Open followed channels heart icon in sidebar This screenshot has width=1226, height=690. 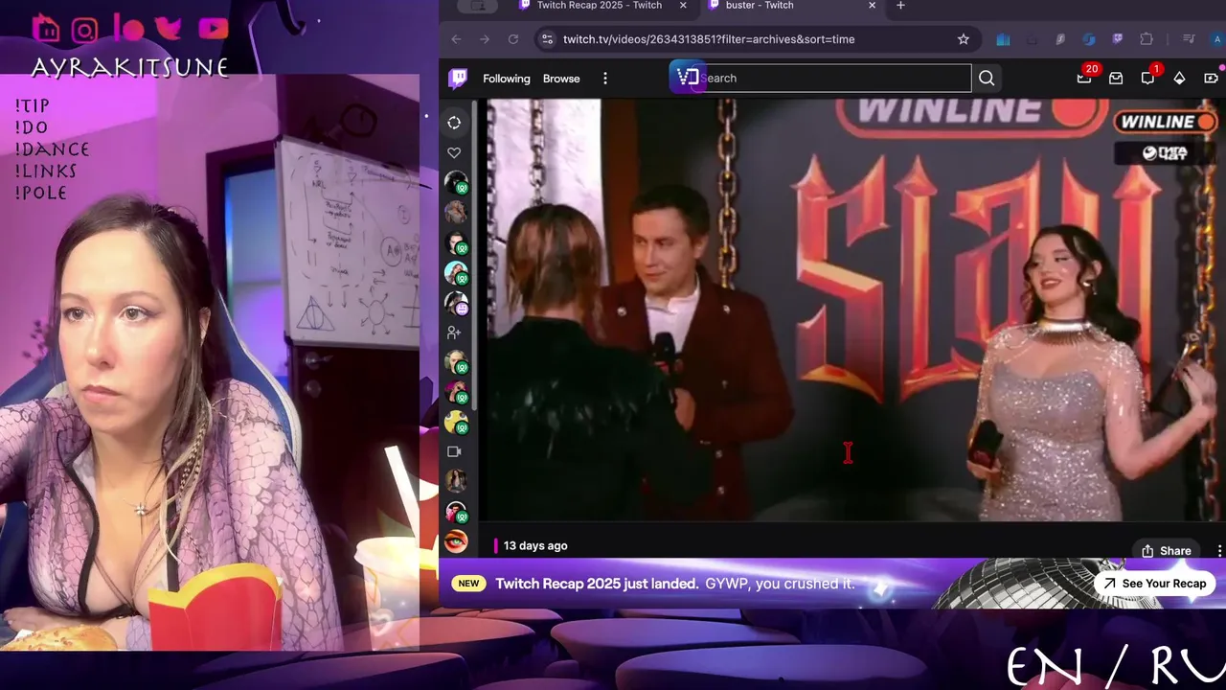tap(454, 152)
